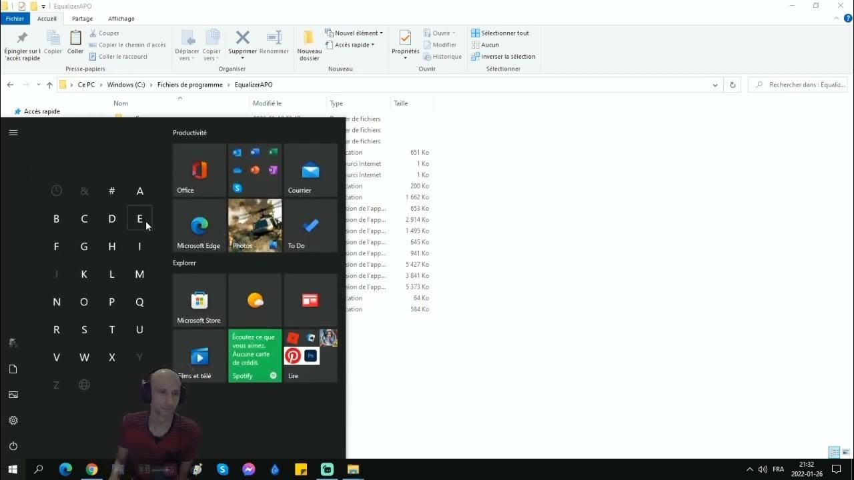Jump to letter W in app list
Screen dimensions: 854x480
tap(84, 357)
